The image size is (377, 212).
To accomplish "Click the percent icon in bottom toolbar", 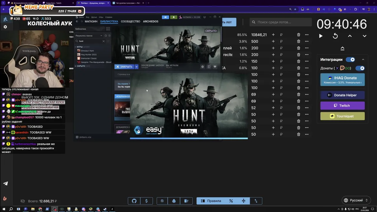I will (x=231, y=201).
